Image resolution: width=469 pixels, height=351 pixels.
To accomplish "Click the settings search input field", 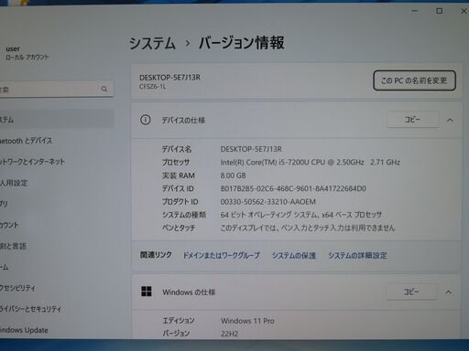I will (57, 89).
